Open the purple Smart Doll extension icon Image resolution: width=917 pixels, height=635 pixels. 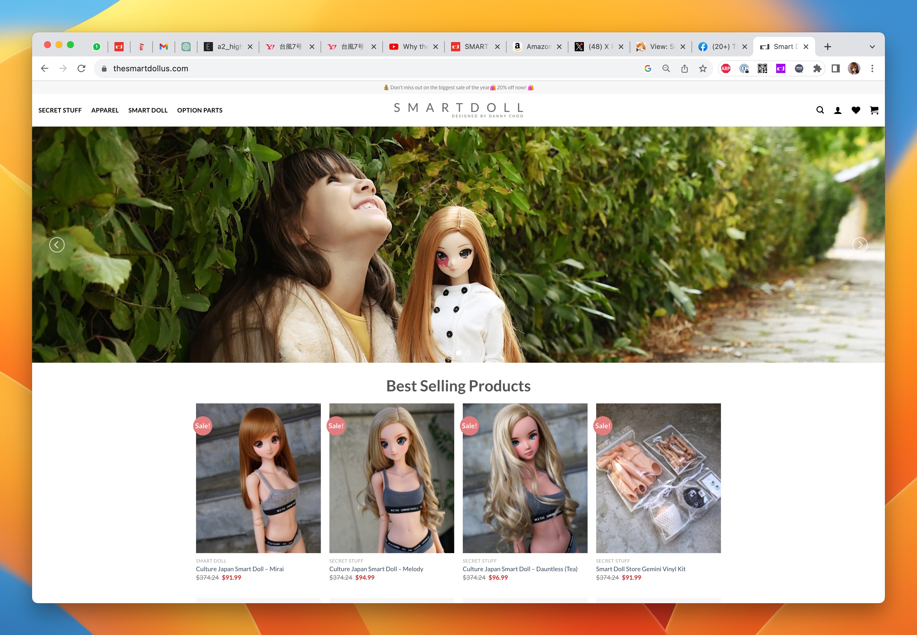(780, 68)
